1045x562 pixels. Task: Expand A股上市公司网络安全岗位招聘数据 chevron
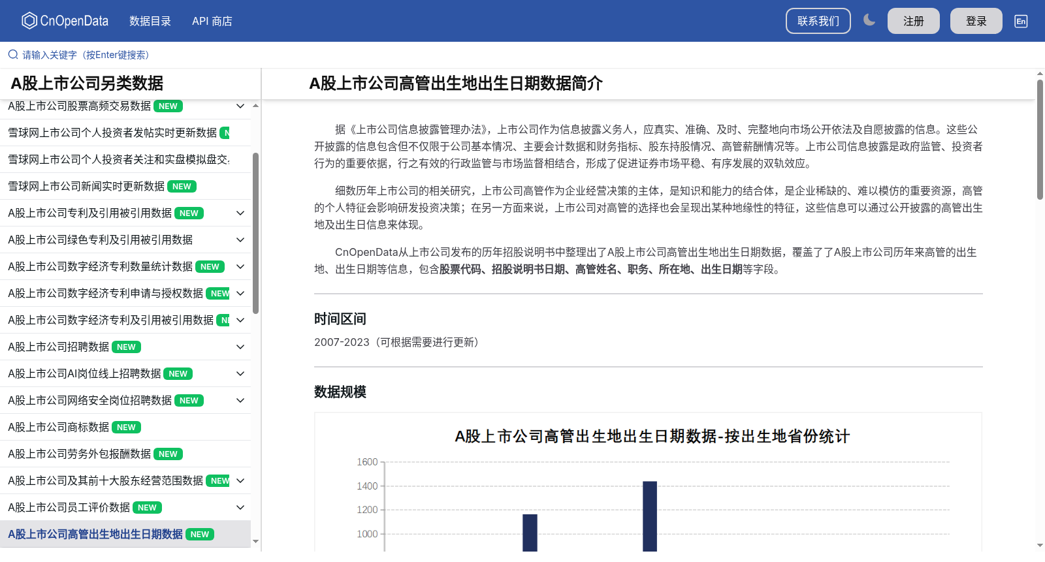(240, 400)
